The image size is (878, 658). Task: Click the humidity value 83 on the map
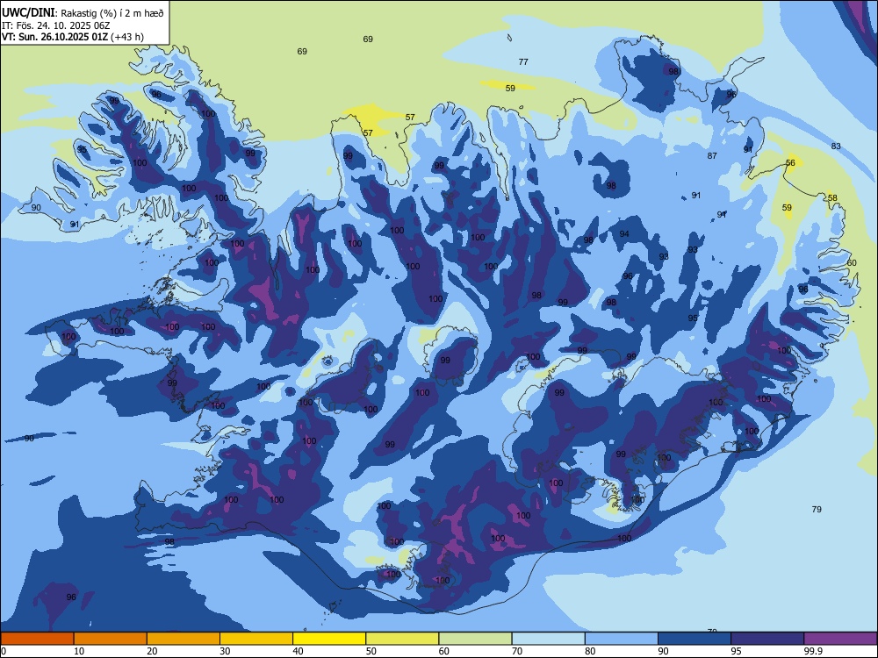(836, 146)
